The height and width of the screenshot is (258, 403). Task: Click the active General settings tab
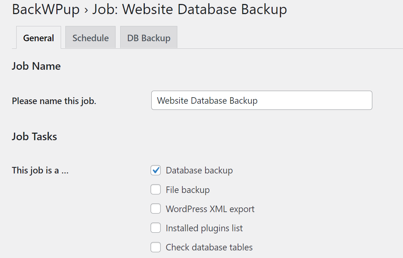(38, 37)
